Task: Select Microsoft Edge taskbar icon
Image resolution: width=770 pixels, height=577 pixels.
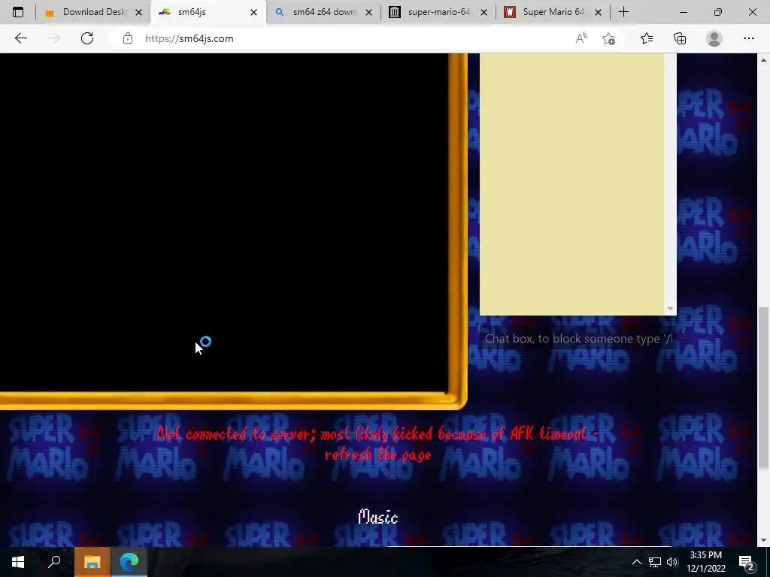Action: tap(129, 562)
